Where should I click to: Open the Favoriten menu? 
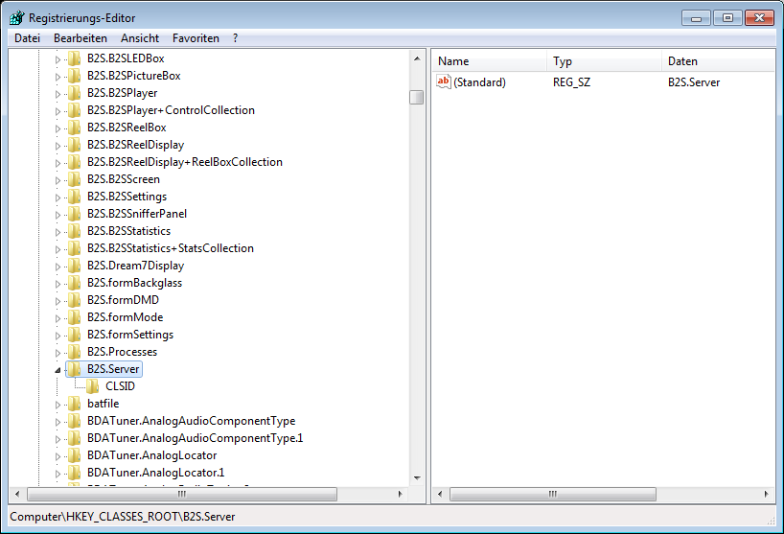tap(196, 38)
